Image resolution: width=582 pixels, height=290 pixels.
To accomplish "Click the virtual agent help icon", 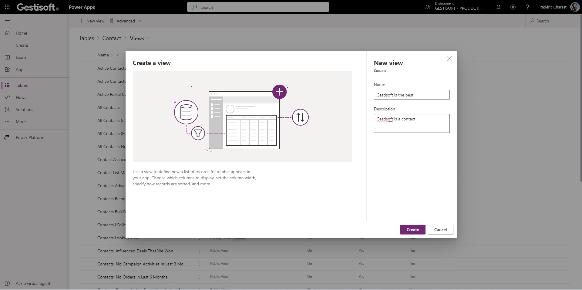I will pos(7,283).
